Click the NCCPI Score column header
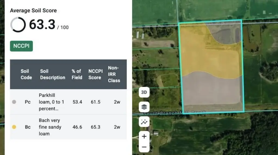Image resolution: width=278 pixels, height=155 pixels. (95, 74)
